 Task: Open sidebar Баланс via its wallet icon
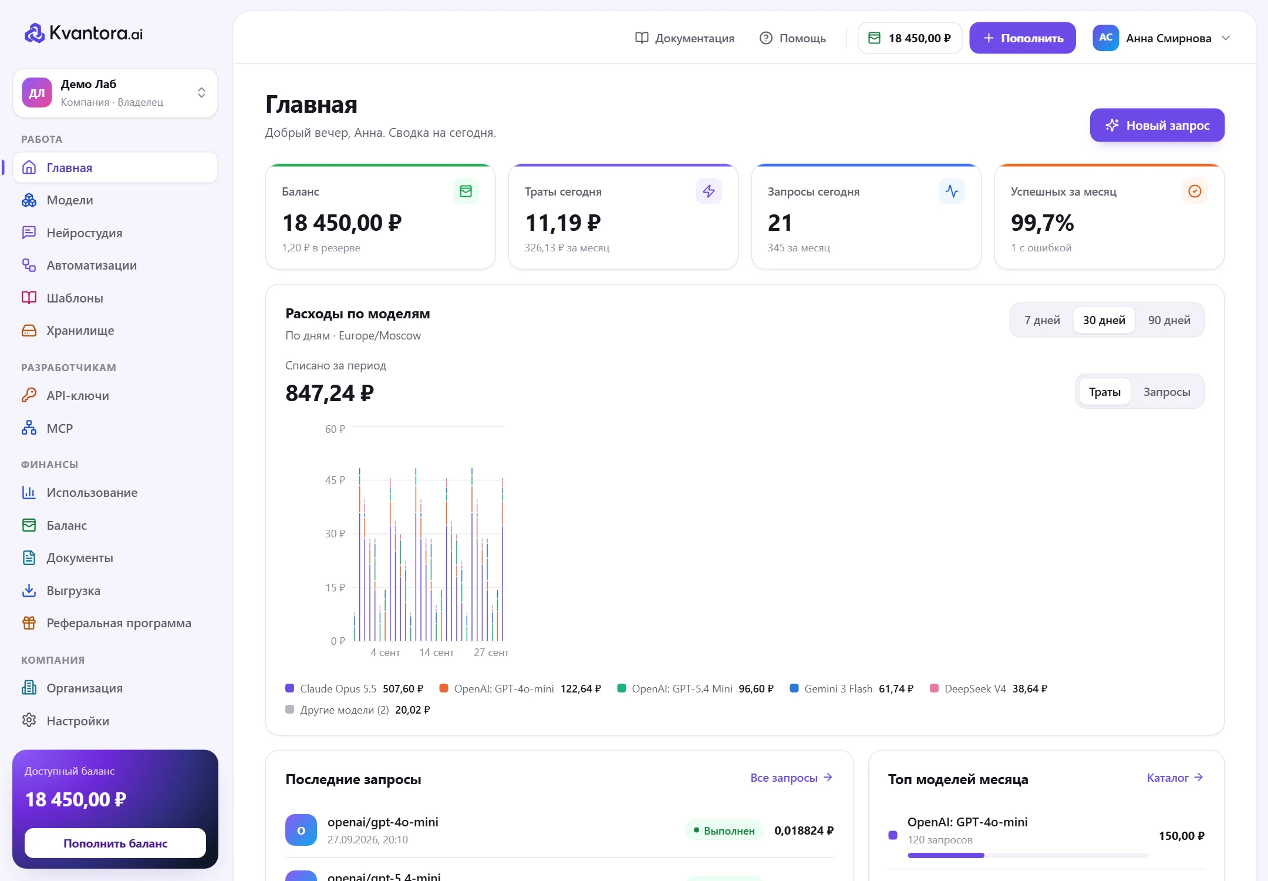point(29,525)
